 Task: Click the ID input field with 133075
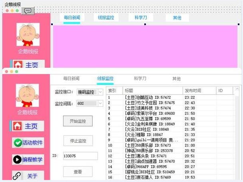tap(80, 156)
